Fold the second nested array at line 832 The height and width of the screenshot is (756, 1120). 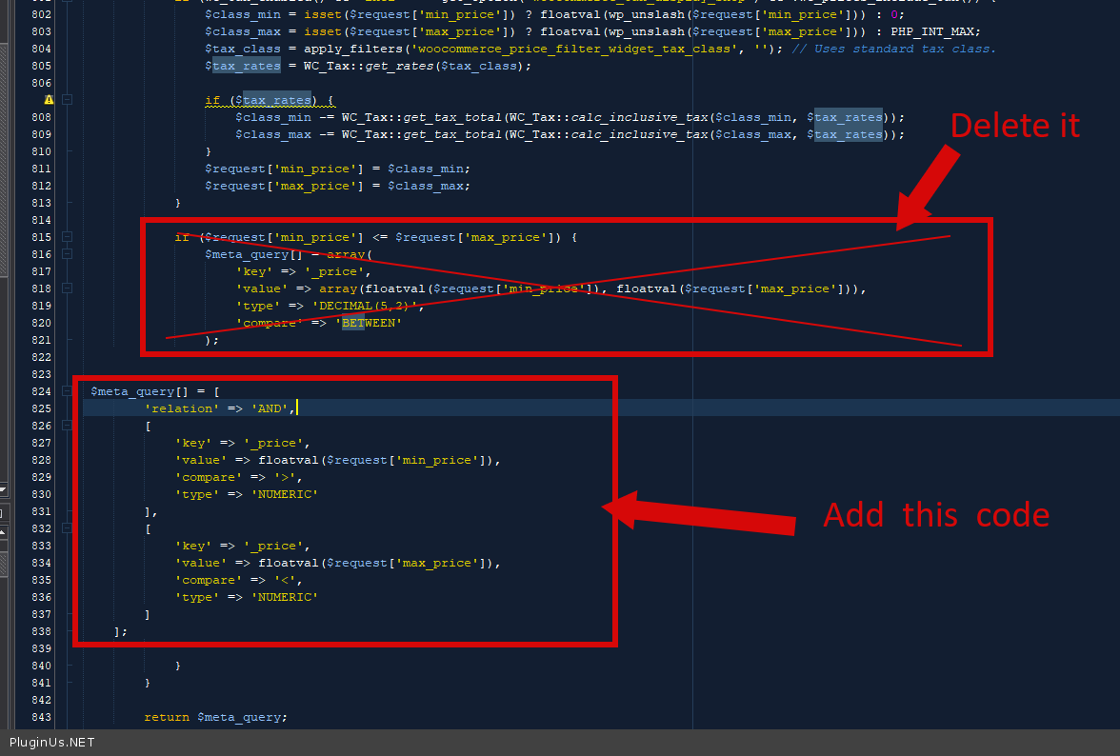(x=68, y=528)
